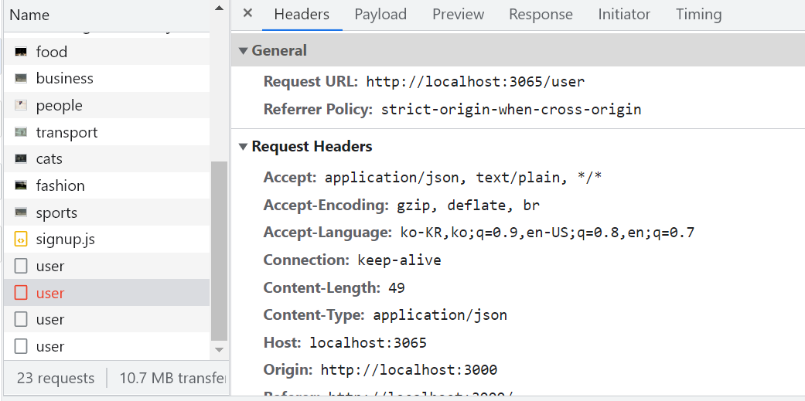Click the sports image file icon
805x401 pixels.
click(21, 212)
